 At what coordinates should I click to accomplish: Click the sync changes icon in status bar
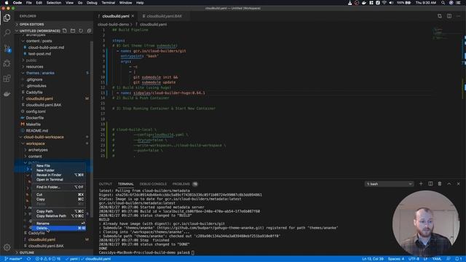coord(29,259)
